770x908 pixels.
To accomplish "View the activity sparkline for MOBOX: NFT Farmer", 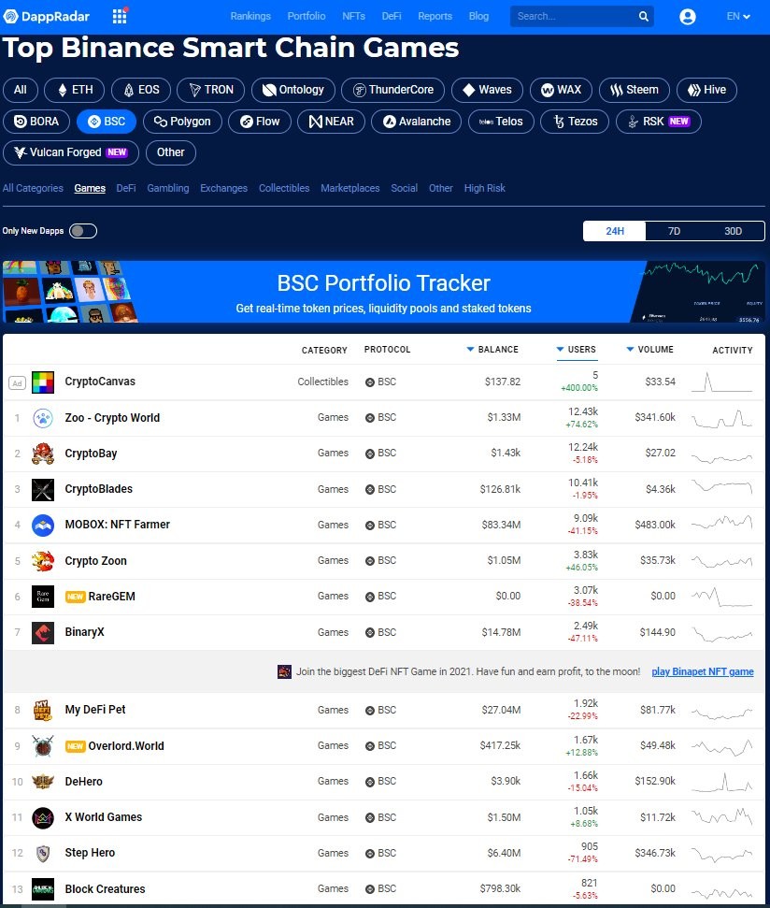I will coord(722,523).
